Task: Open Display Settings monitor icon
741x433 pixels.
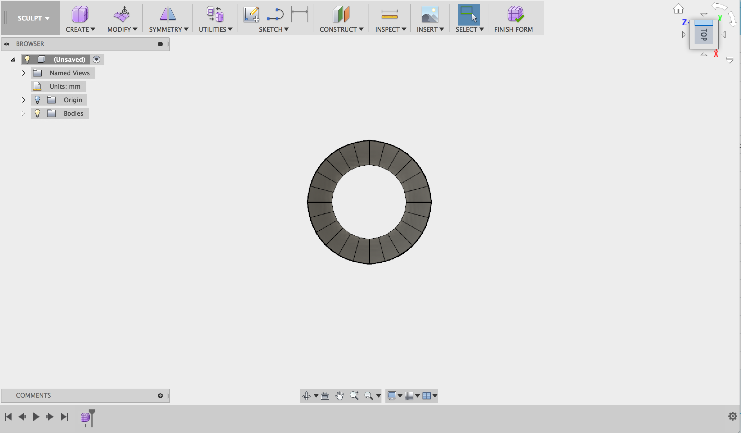Action: [x=392, y=396]
